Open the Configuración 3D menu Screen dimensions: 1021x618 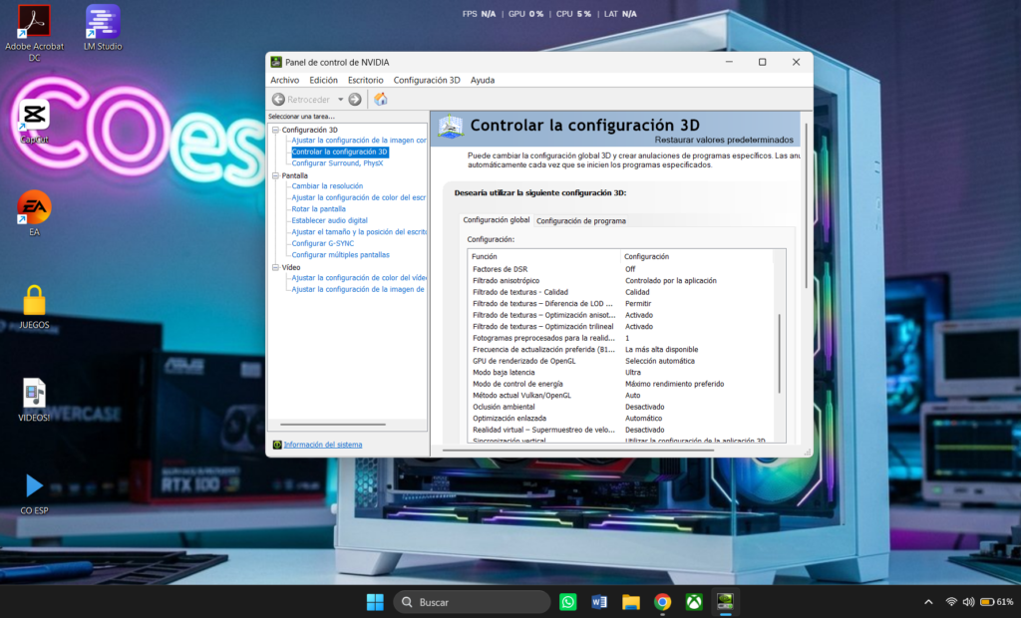pos(427,80)
